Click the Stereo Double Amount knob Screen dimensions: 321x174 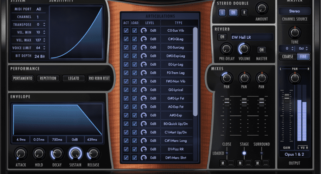262,7
